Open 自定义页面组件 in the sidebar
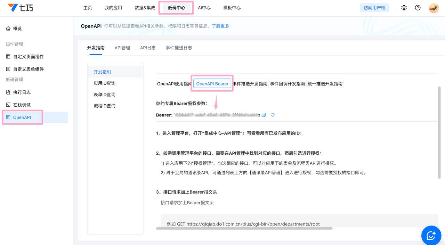This screenshot has height=245, width=445. pyautogui.click(x=28, y=57)
